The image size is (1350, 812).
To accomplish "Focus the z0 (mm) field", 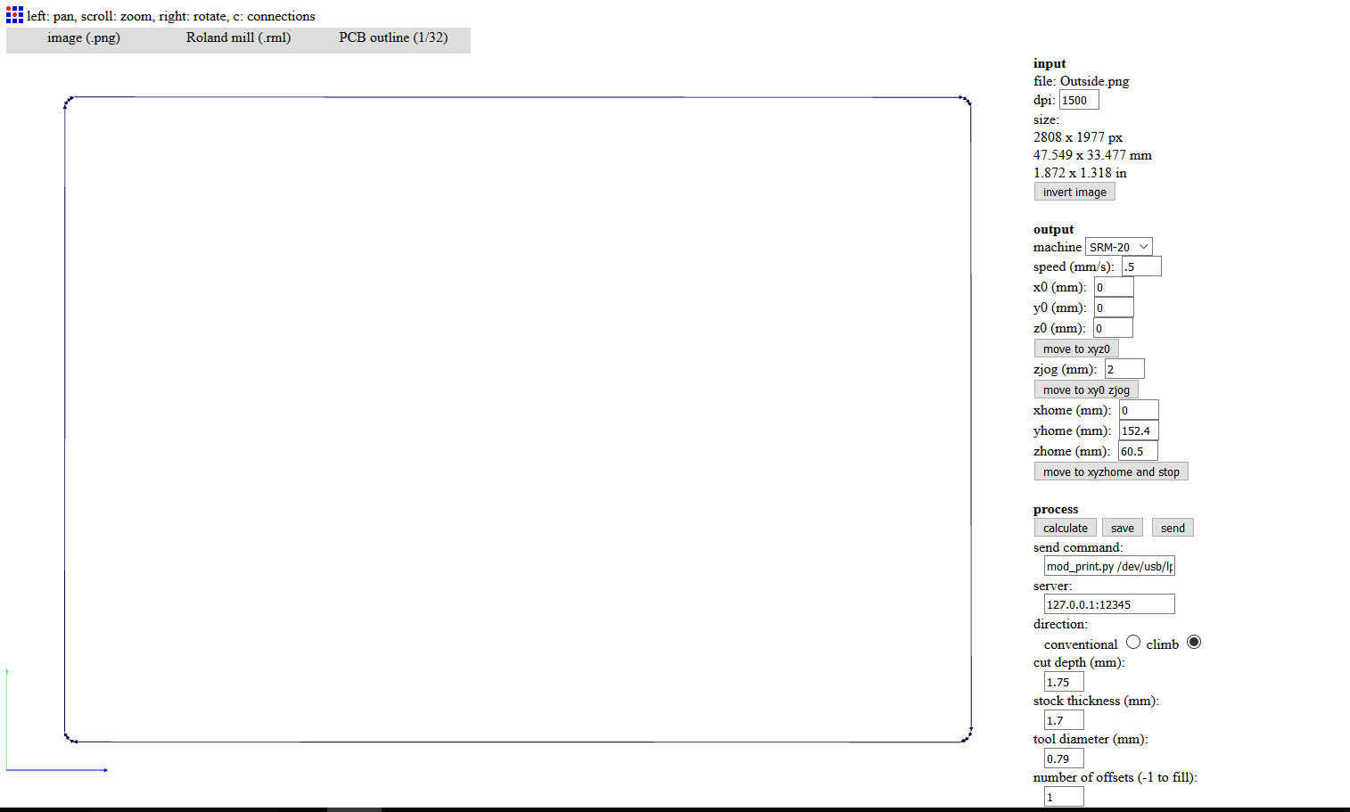I will (x=1113, y=328).
